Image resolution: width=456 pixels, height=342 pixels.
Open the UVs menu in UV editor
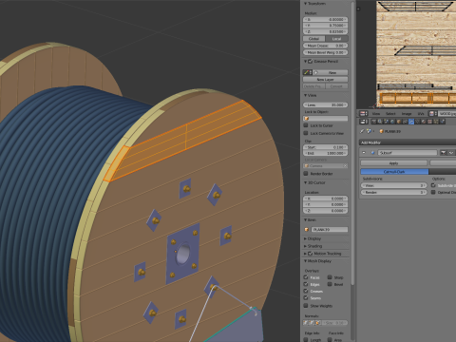point(421,113)
